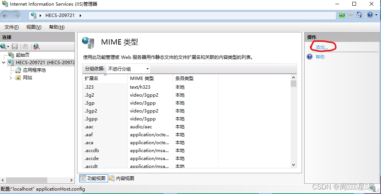Click the back navigation arrow

point(5,15)
